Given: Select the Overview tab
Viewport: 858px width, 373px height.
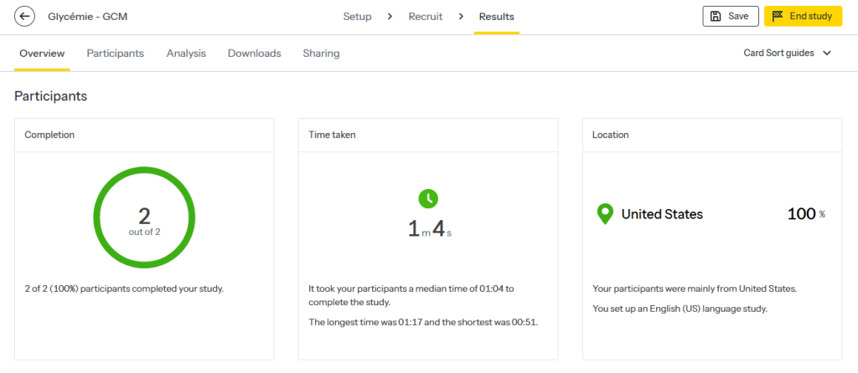Looking at the screenshot, I should point(42,54).
